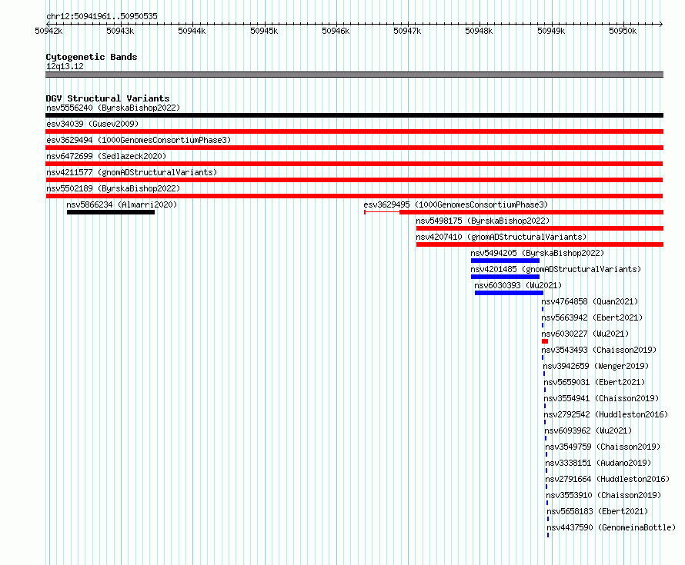The width and height of the screenshot is (685, 565).
Task: Select the red nsv4207410 variant bar
Action: coord(540,244)
